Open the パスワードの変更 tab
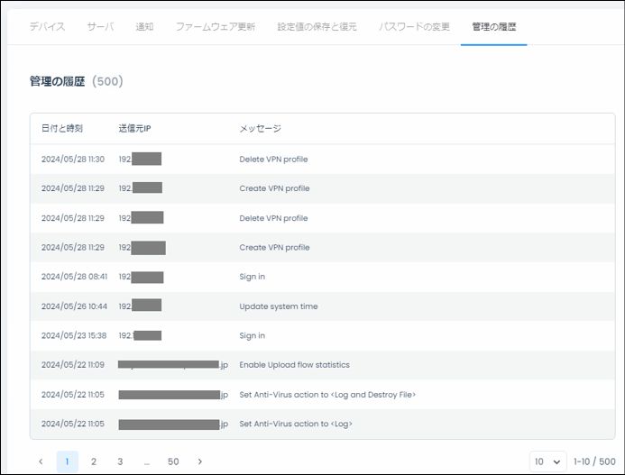The image size is (625, 475). tap(414, 26)
